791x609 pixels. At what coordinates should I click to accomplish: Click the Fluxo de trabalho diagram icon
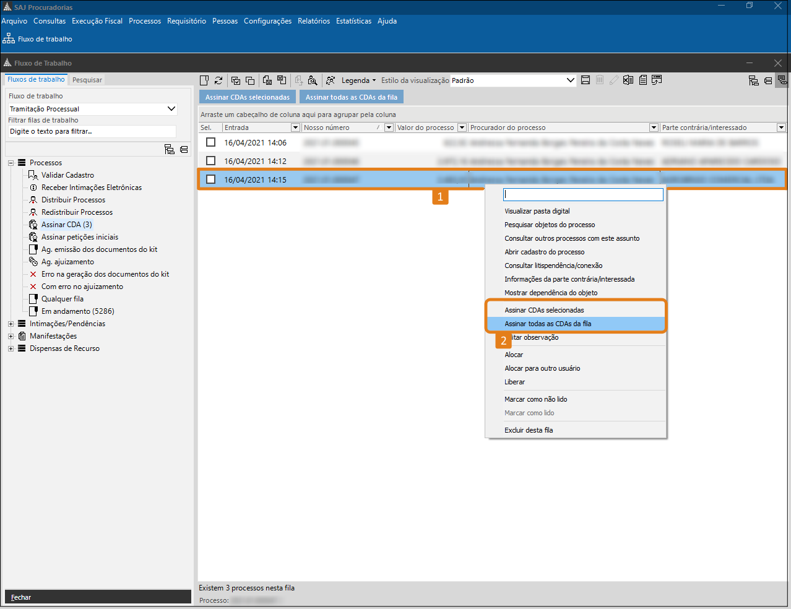coord(9,39)
